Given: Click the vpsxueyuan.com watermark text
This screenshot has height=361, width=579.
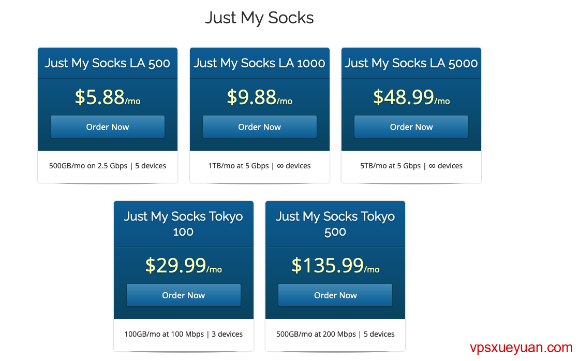Looking at the screenshot, I should [x=521, y=348].
